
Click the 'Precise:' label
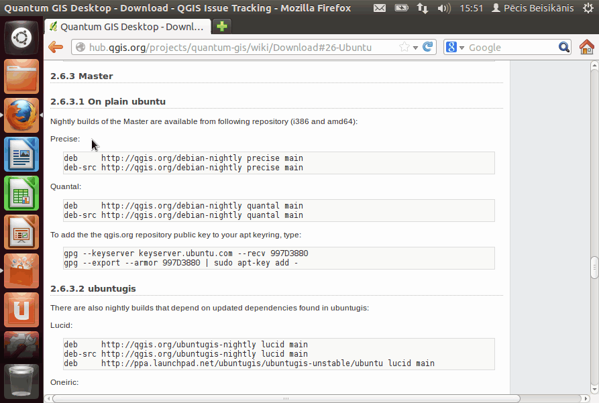65,139
